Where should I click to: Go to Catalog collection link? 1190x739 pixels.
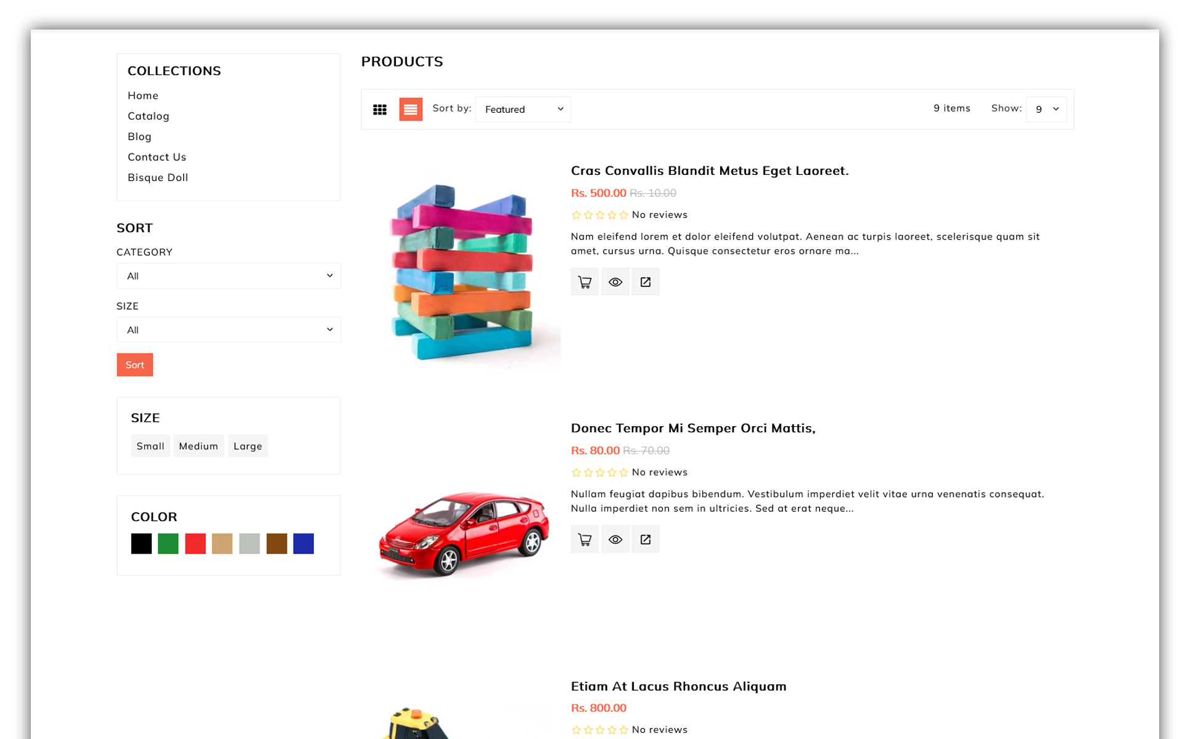point(149,116)
